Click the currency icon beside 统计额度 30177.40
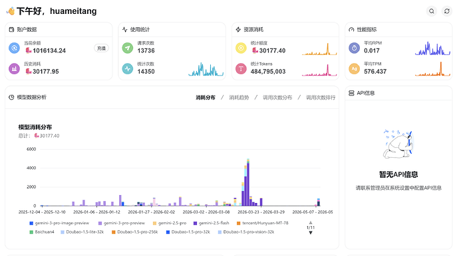The height and width of the screenshot is (256, 459). tap(255, 50)
